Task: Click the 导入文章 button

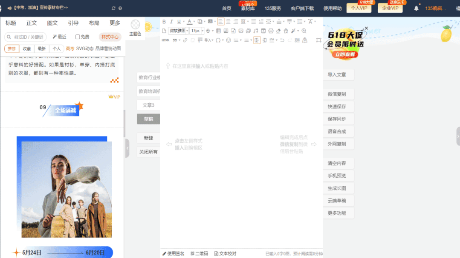Action: 337,75
